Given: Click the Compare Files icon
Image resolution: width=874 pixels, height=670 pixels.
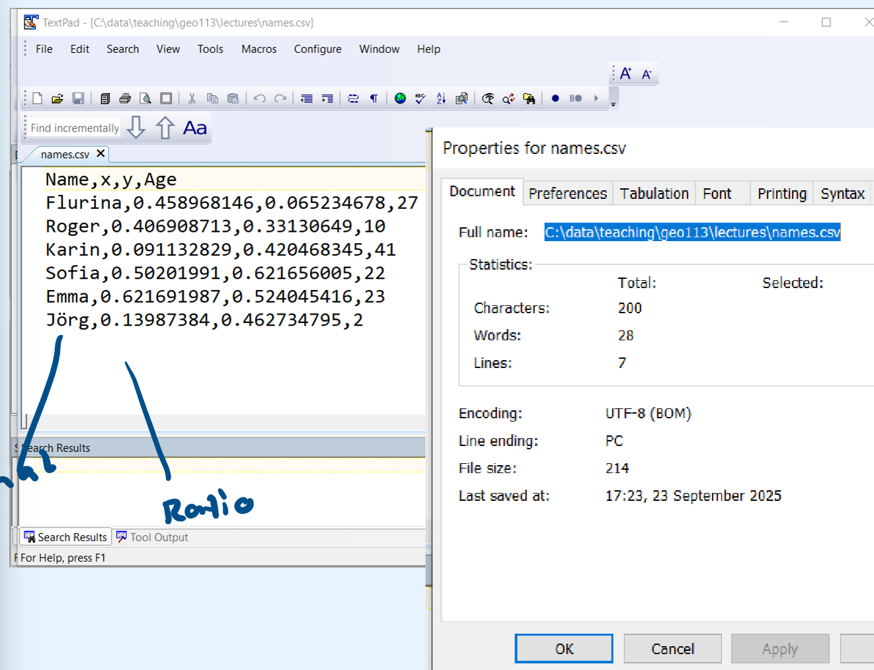Looking at the screenshot, I should [x=461, y=98].
